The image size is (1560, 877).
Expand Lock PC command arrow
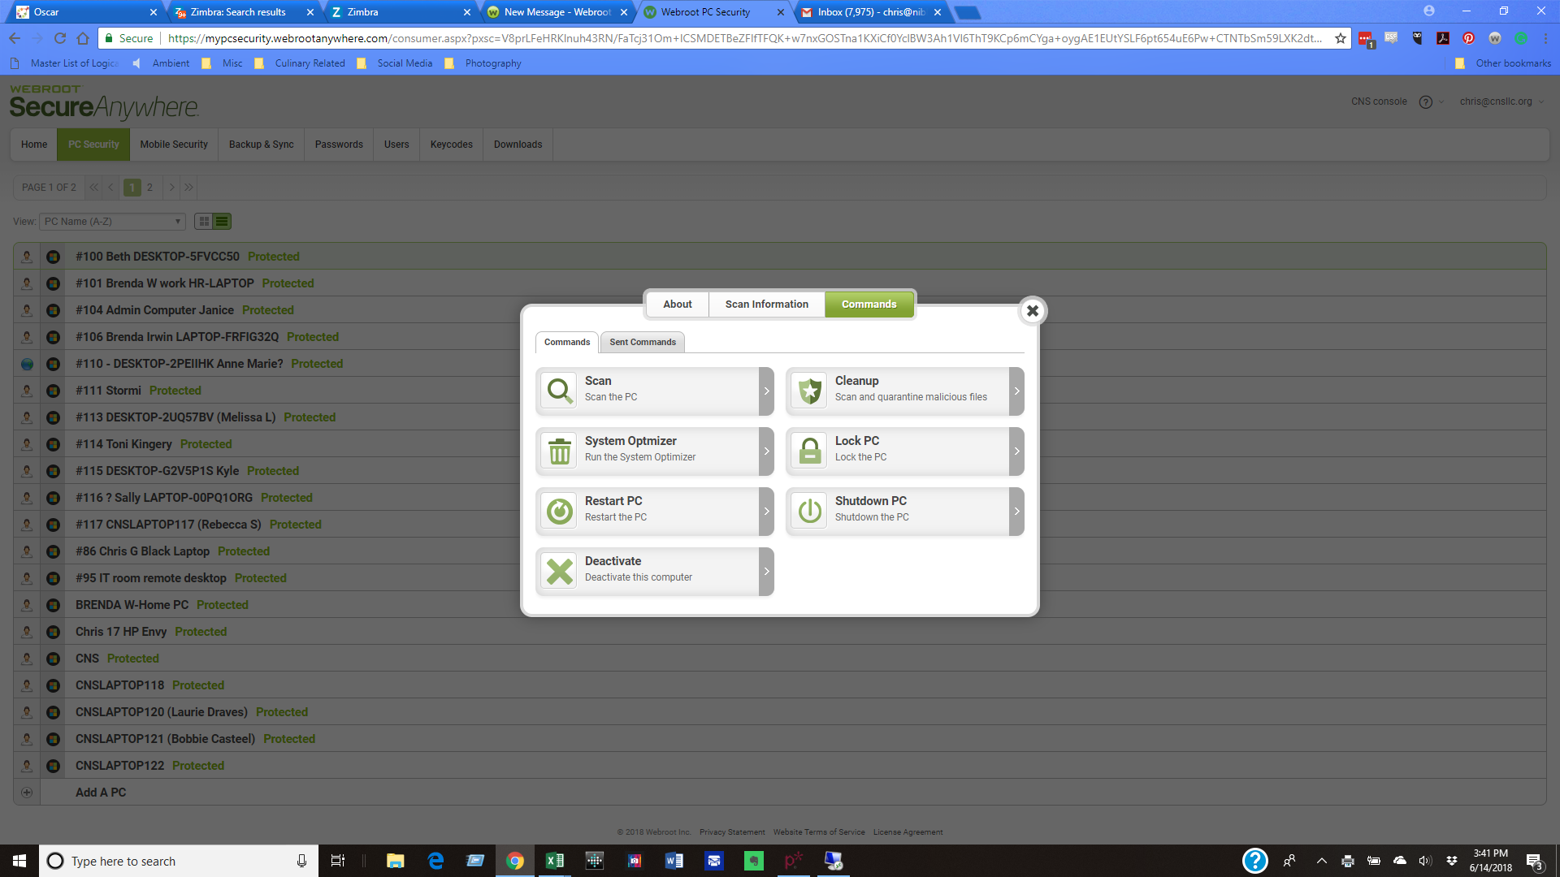click(1016, 451)
